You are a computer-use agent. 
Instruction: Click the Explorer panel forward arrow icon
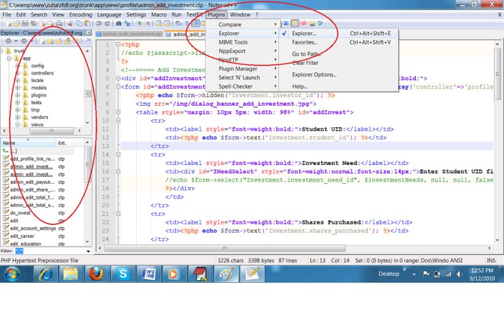click(24, 41)
